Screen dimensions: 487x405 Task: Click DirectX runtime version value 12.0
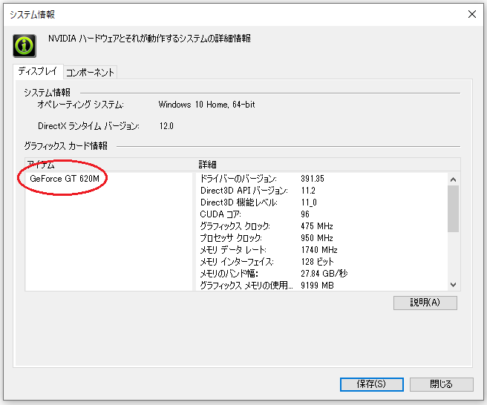pyautogui.click(x=166, y=126)
